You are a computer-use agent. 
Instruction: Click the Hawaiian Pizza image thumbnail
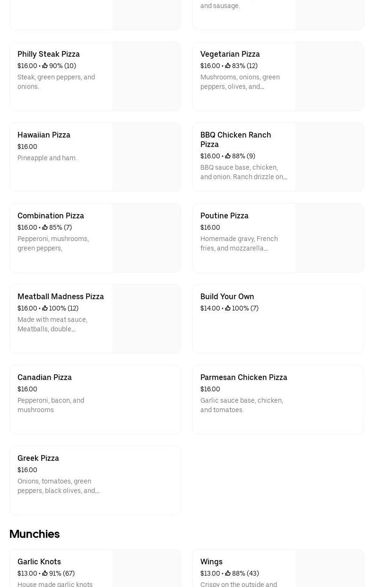(x=147, y=157)
